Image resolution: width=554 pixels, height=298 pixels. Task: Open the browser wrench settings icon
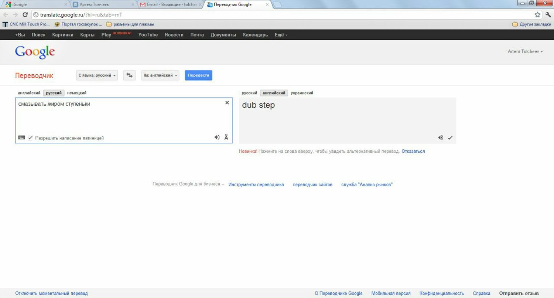pyautogui.click(x=548, y=15)
